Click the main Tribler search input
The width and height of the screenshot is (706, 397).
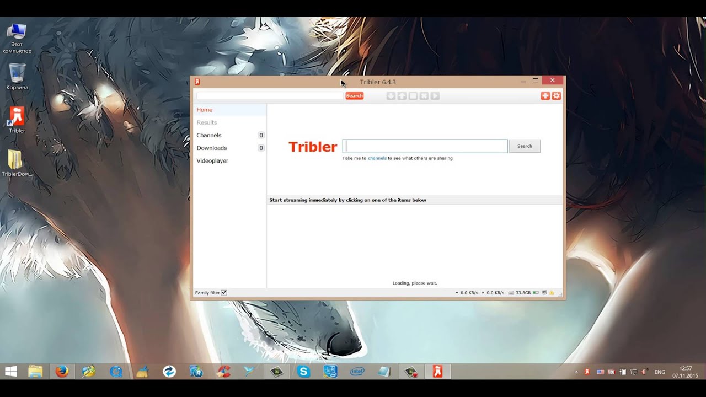425,146
